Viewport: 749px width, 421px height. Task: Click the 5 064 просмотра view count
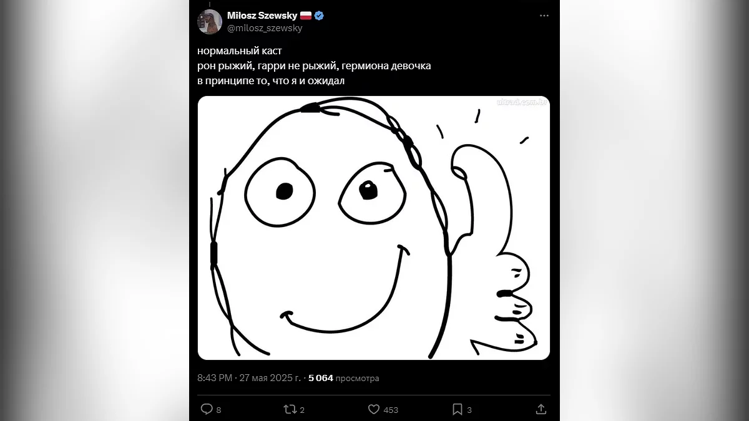(x=344, y=378)
